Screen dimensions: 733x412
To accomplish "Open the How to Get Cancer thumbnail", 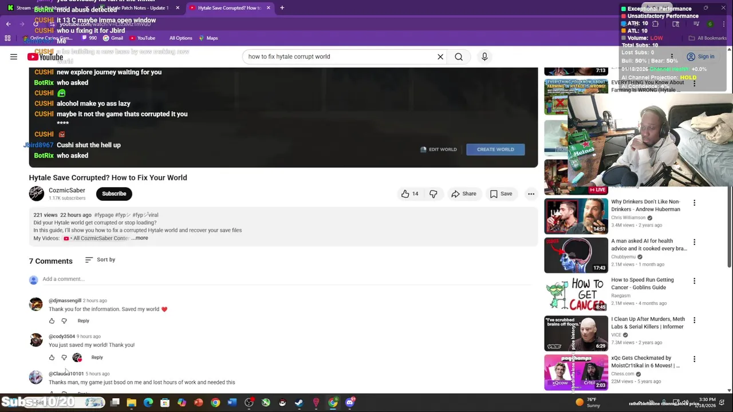I will point(576,294).
